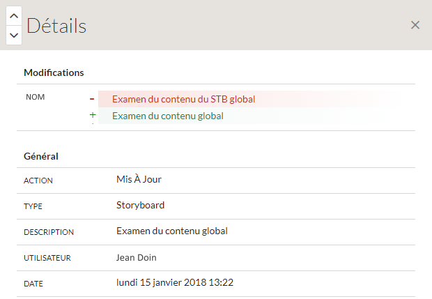Click the red minus removed-line icon
The height and width of the screenshot is (299, 432).
(92, 99)
